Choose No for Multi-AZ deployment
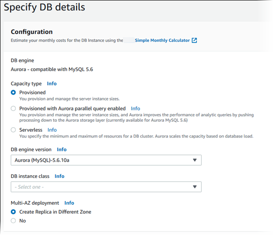 point(14,221)
